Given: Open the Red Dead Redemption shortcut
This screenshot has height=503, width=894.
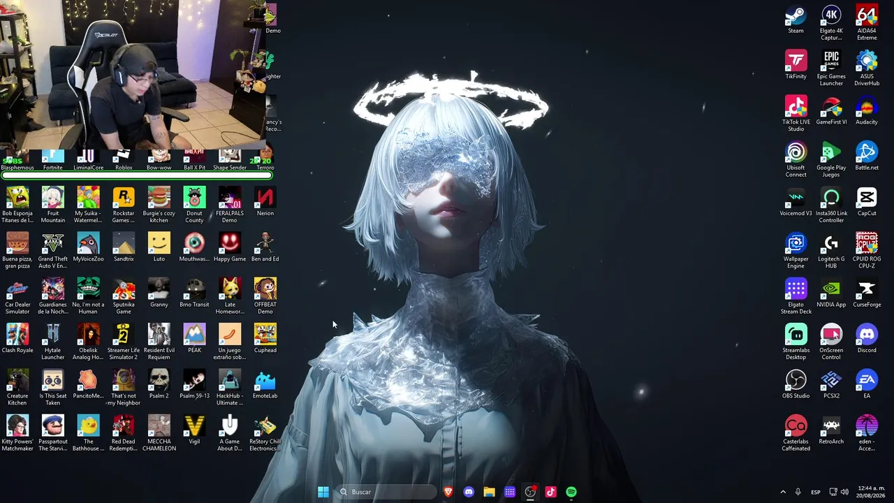Looking at the screenshot, I should pyautogui.click(x=124, y=433).
